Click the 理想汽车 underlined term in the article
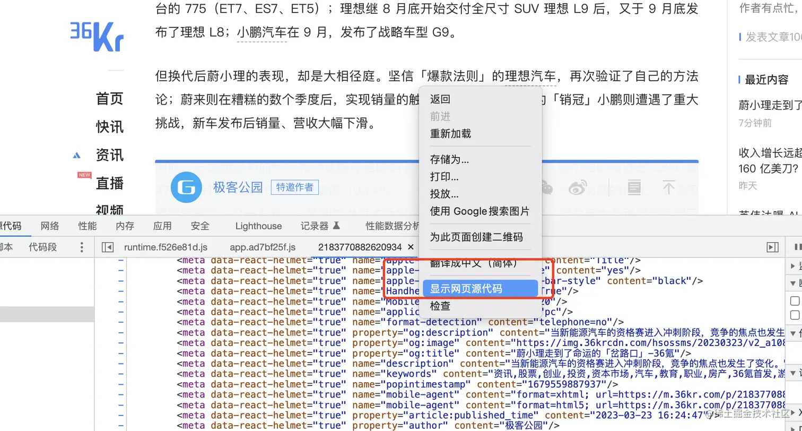Viewport: 802px width, 431px height. tap(529, 76)
